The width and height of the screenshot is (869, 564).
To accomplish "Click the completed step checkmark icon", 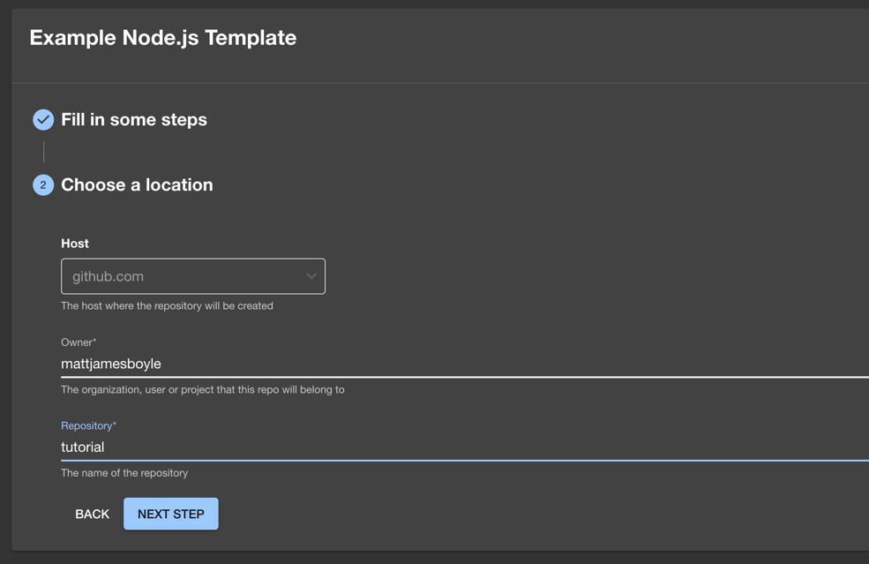I will coord(43,120).
